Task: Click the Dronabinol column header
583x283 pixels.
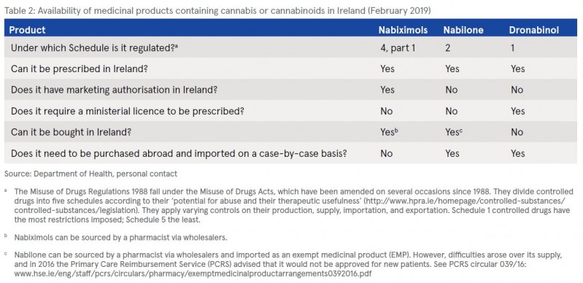Action: 533,30
